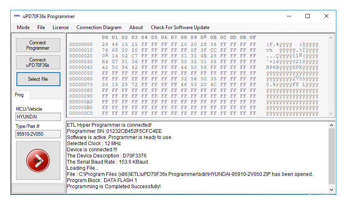Click ASCII text 'BP6BÿÿÿÿDPX' in hex view

(x=284, y=67)
